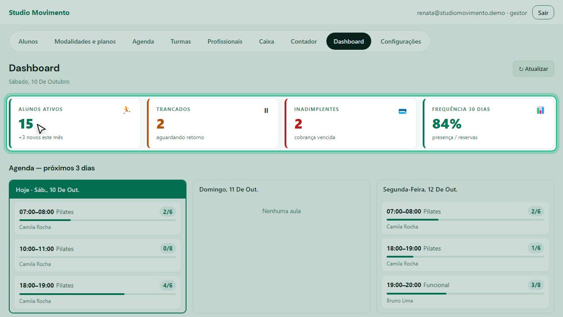This screenshot has height=317, width=563.
Task: Click the 3/8 occupancy badge
Action: click(x=536, y=285)
